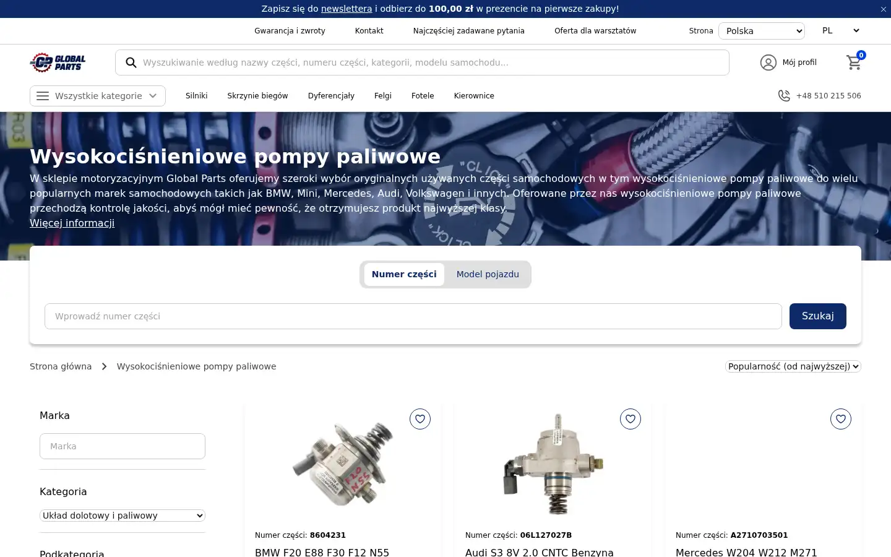Expand Wszystkie kategorie chevron

pos(153,96)
